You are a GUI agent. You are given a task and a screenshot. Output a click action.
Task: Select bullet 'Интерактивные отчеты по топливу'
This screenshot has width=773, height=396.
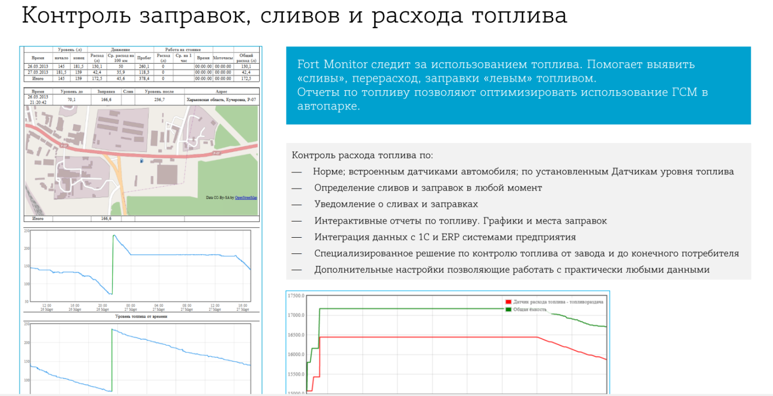point(460,221)
